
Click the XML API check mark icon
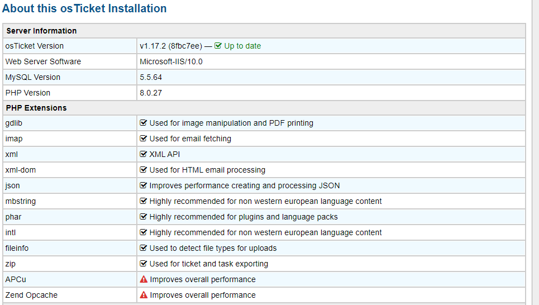click(144, 154)
